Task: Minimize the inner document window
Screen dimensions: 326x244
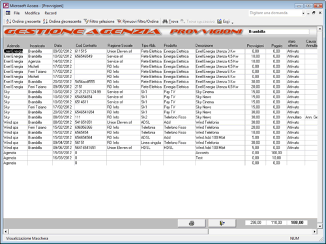Action: (308, 14)
